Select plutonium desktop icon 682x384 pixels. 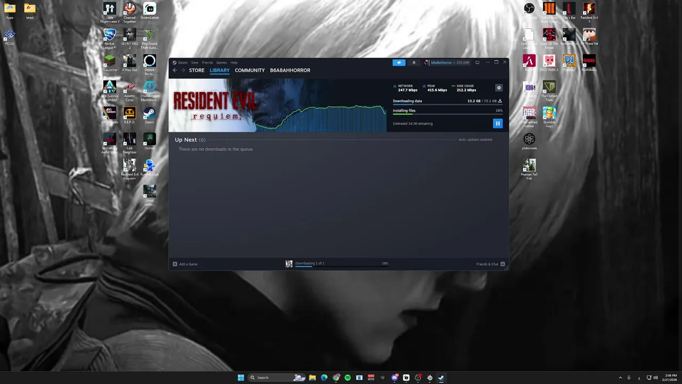pyautogui.click(x=529, y=141)
